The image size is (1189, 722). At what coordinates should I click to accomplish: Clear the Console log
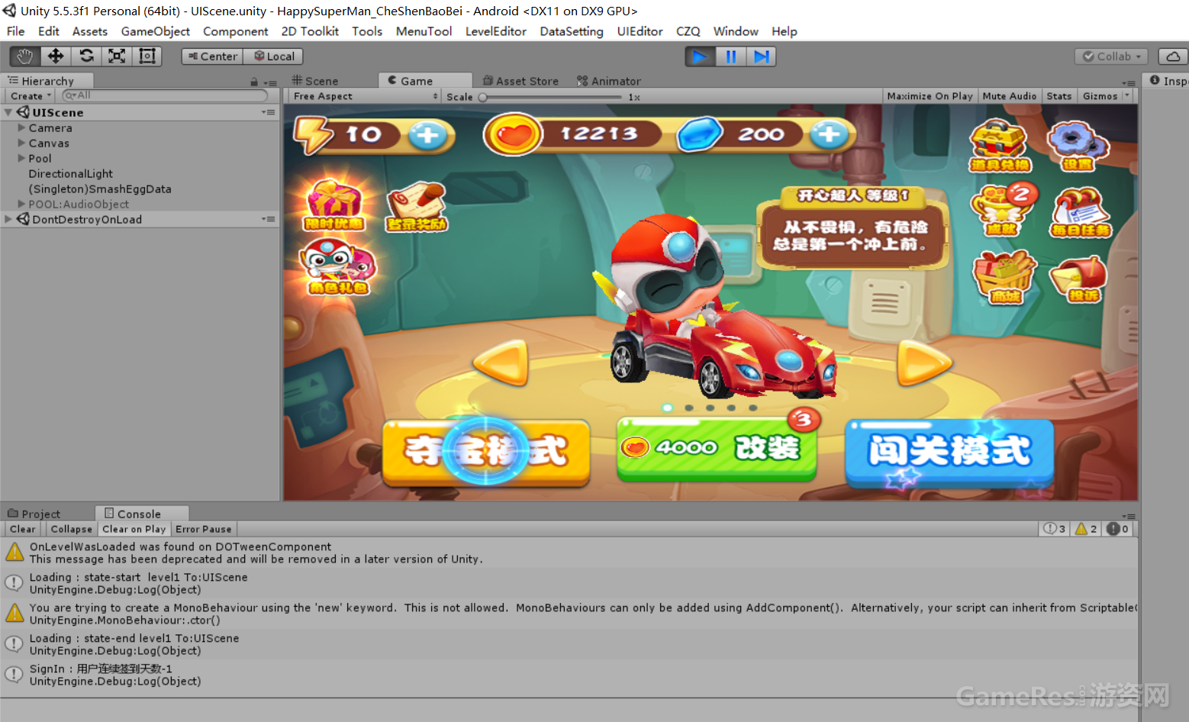pos(22,529)
